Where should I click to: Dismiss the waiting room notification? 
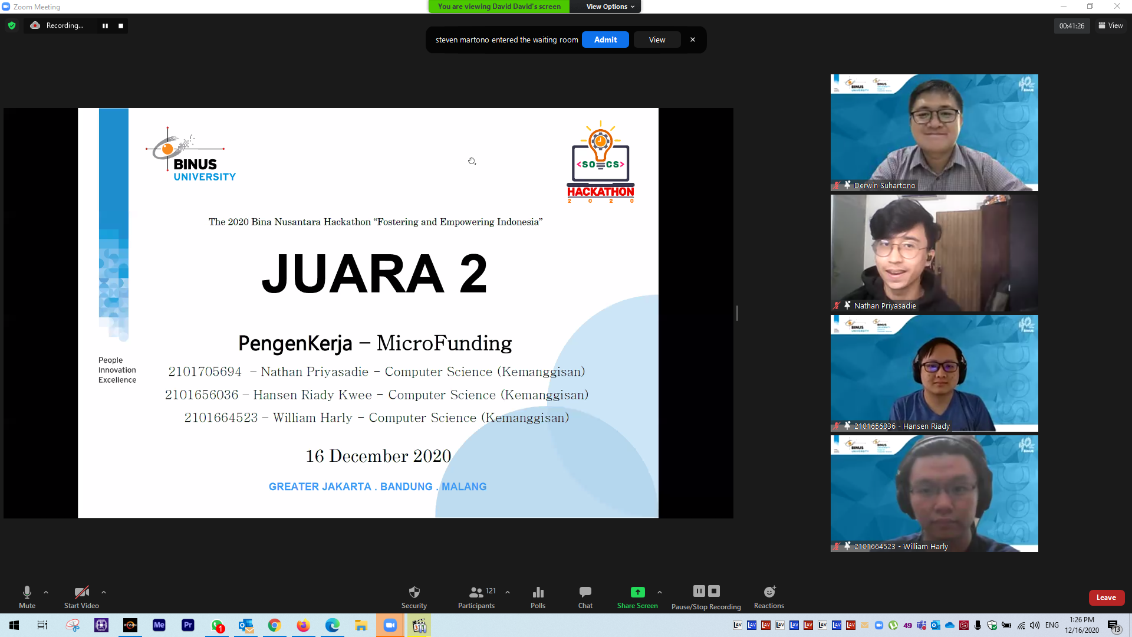pos(693,40)
